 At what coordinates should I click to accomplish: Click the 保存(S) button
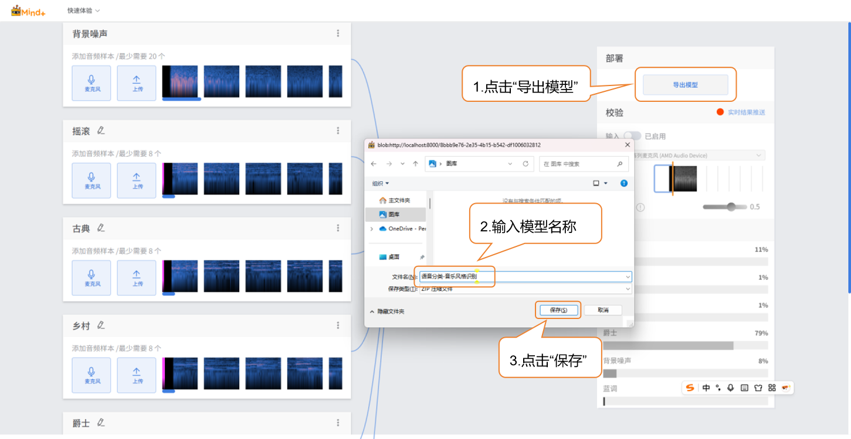coord(558,310)
